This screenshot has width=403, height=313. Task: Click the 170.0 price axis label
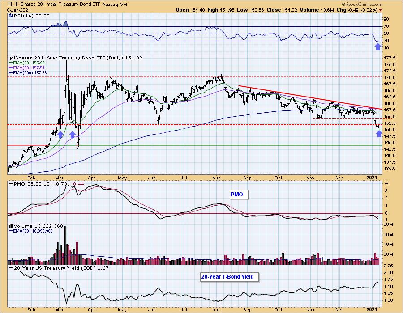point(389,77)
